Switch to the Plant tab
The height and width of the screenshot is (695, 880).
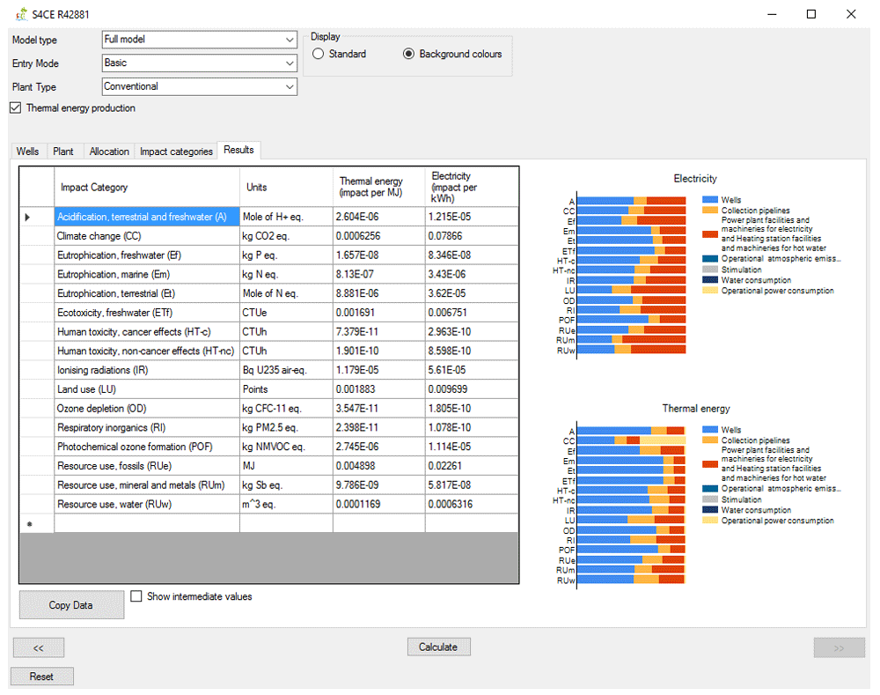(x=63, y=152)
